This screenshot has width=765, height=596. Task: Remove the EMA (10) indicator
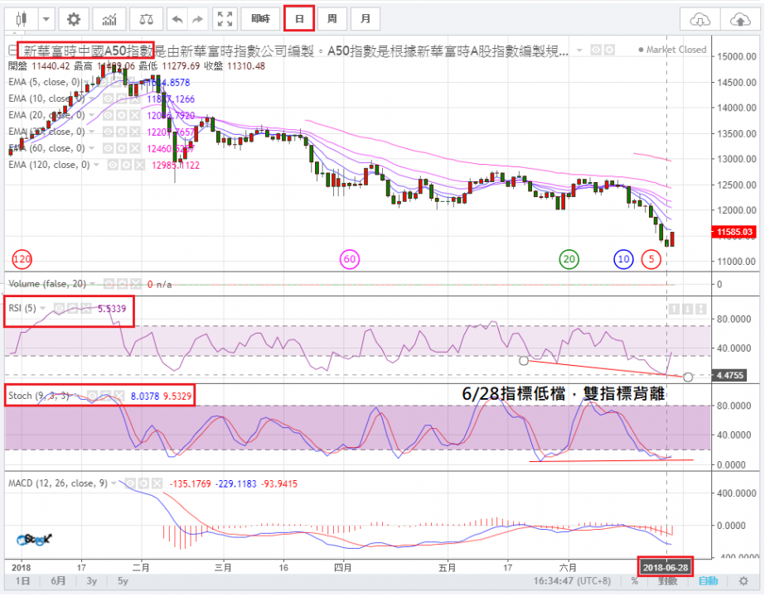point(134,99)
